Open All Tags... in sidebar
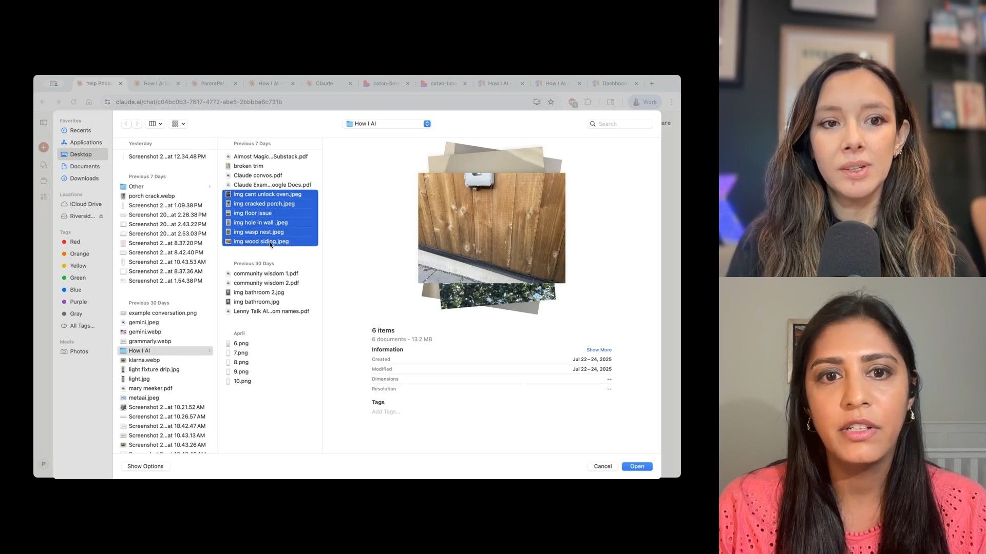Screen dimensions: 986x554 (x=82, y=326)
